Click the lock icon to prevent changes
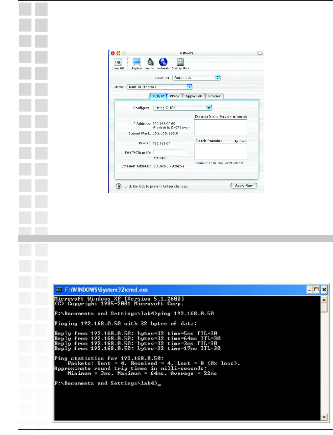The height and width of the screenshot is (435, 333). pos(119,186)
